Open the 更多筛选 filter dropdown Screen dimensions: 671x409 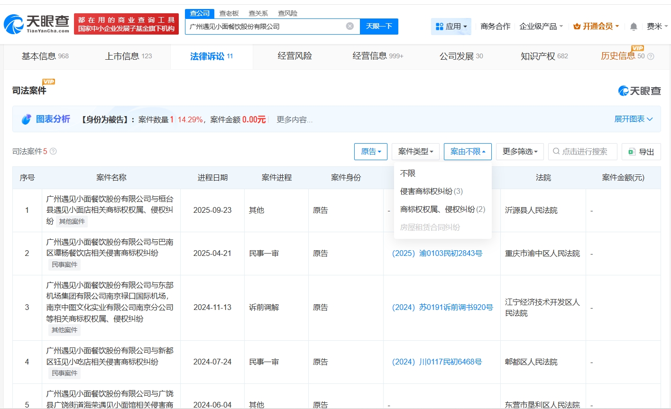(520, 152)
